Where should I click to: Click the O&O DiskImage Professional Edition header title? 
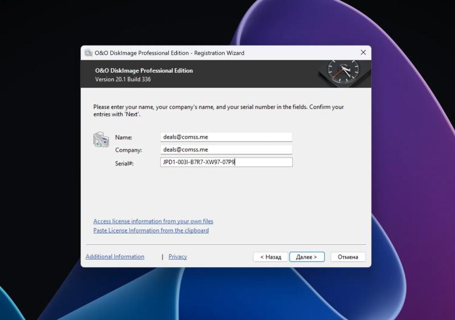pyautogui.click(x=144, y=70)
